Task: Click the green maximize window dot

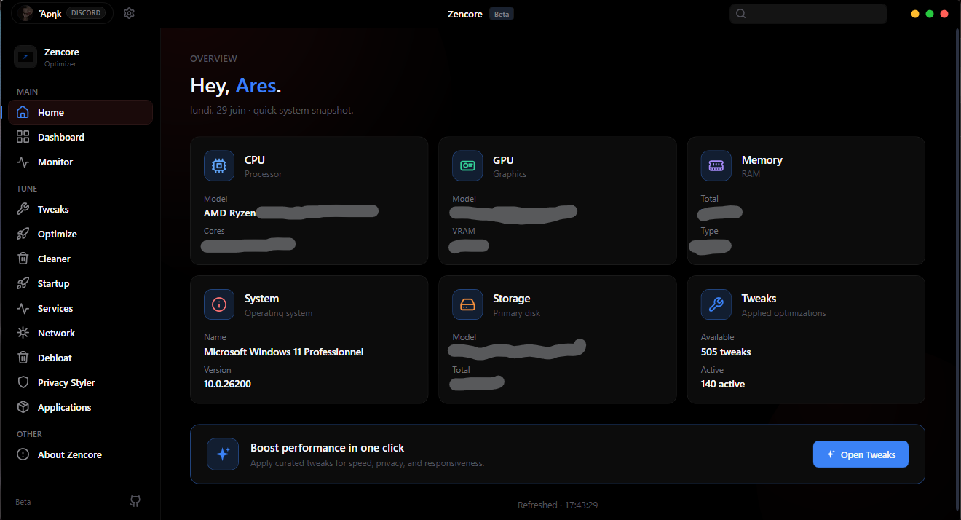Action: [x=930, y=14]
